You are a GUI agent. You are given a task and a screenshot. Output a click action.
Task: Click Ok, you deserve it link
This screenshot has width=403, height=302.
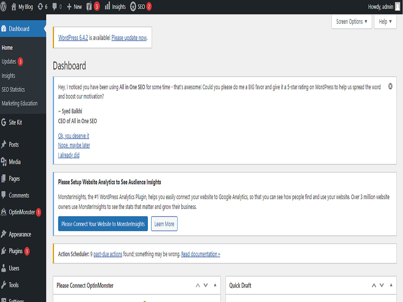pyautogui.click(x=73, y=136)
